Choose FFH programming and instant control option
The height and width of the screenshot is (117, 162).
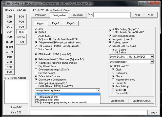tap(68, 103)
